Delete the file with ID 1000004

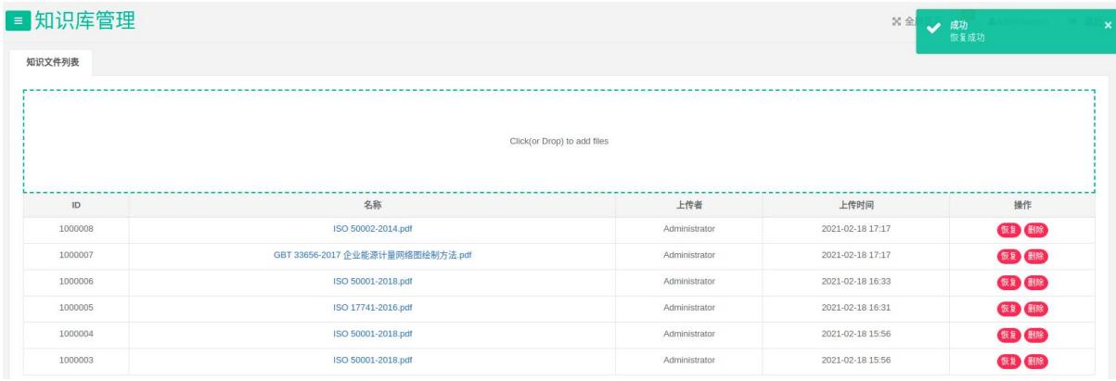[1034, 335]
